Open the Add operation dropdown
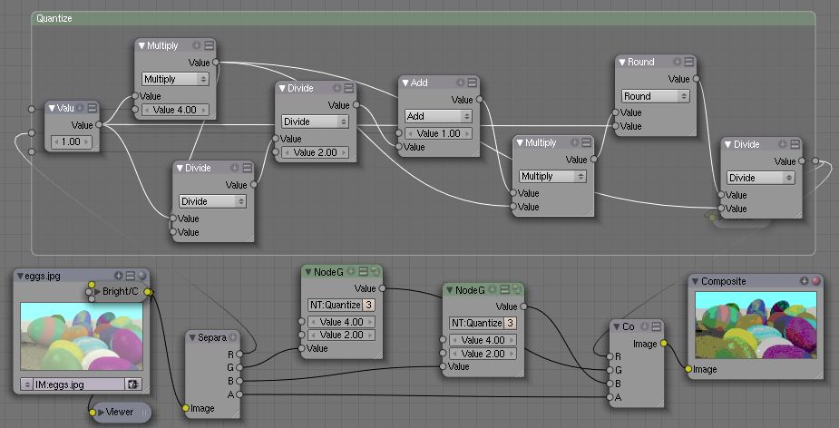Viewport: 839px width, 428px height. tap(438, 116)
